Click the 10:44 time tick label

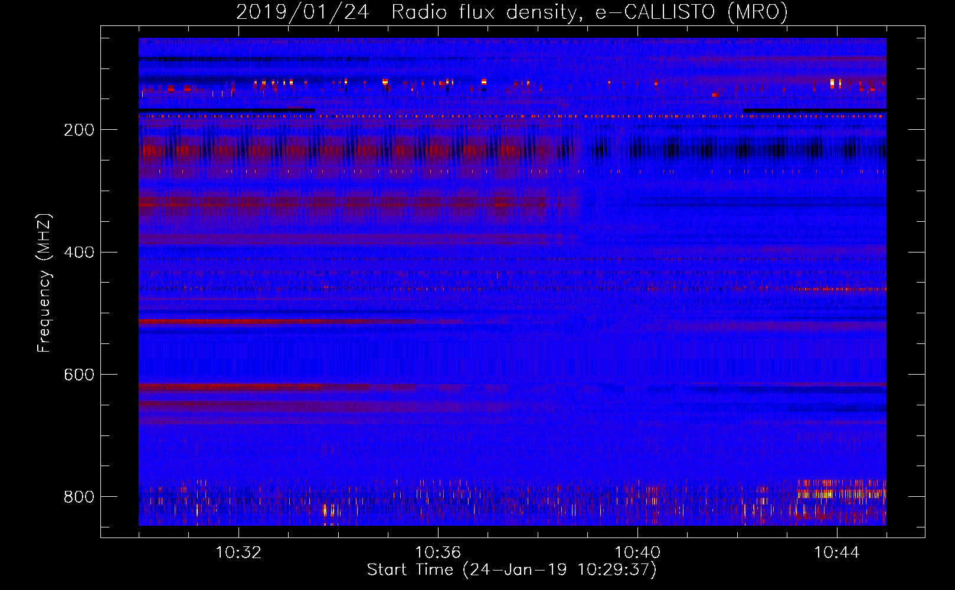837,552
